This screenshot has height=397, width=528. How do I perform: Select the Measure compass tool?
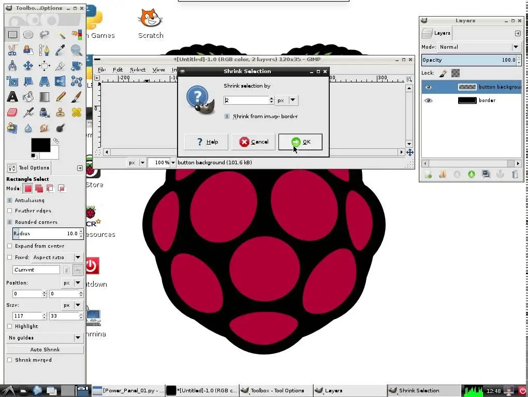pyautogui.click(x=12, y=65)
